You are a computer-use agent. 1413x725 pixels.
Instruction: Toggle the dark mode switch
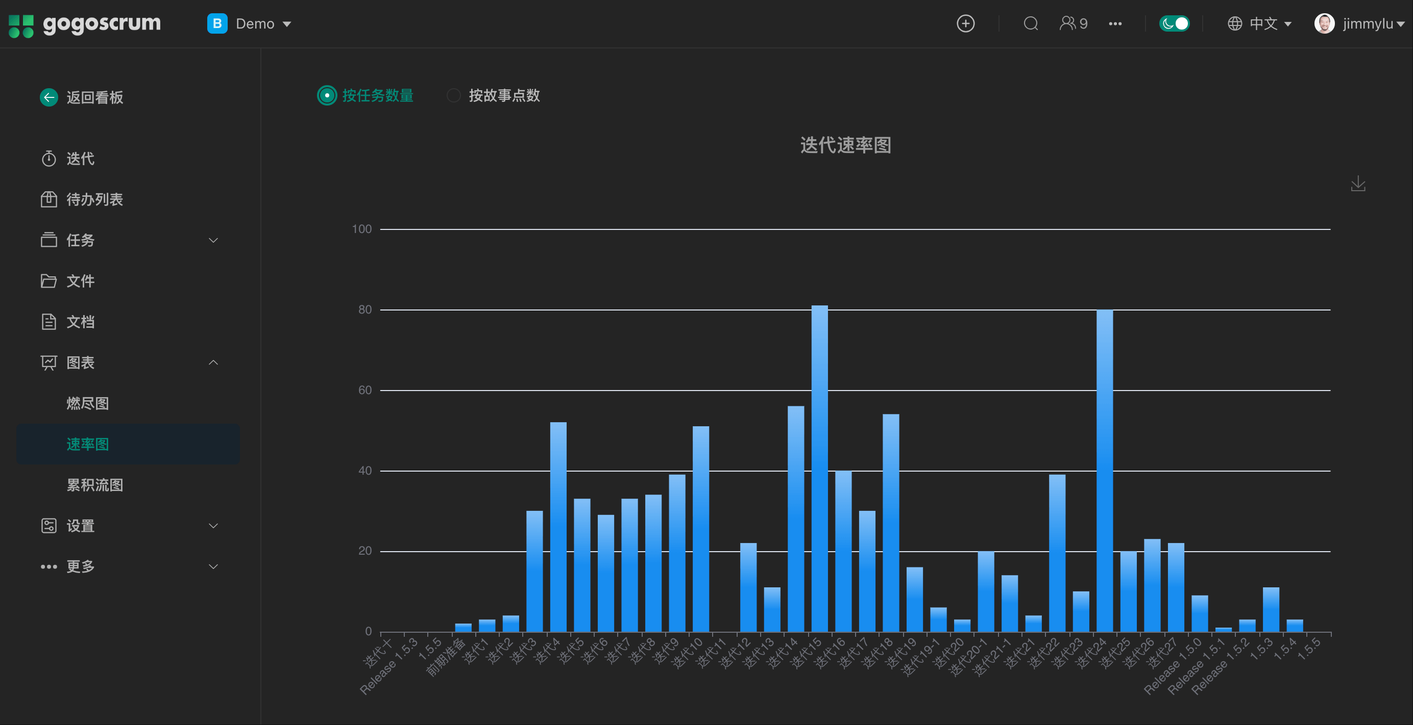[1174, 23]
